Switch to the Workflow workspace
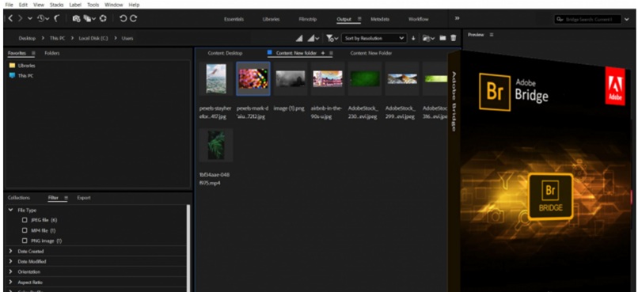 418,19
